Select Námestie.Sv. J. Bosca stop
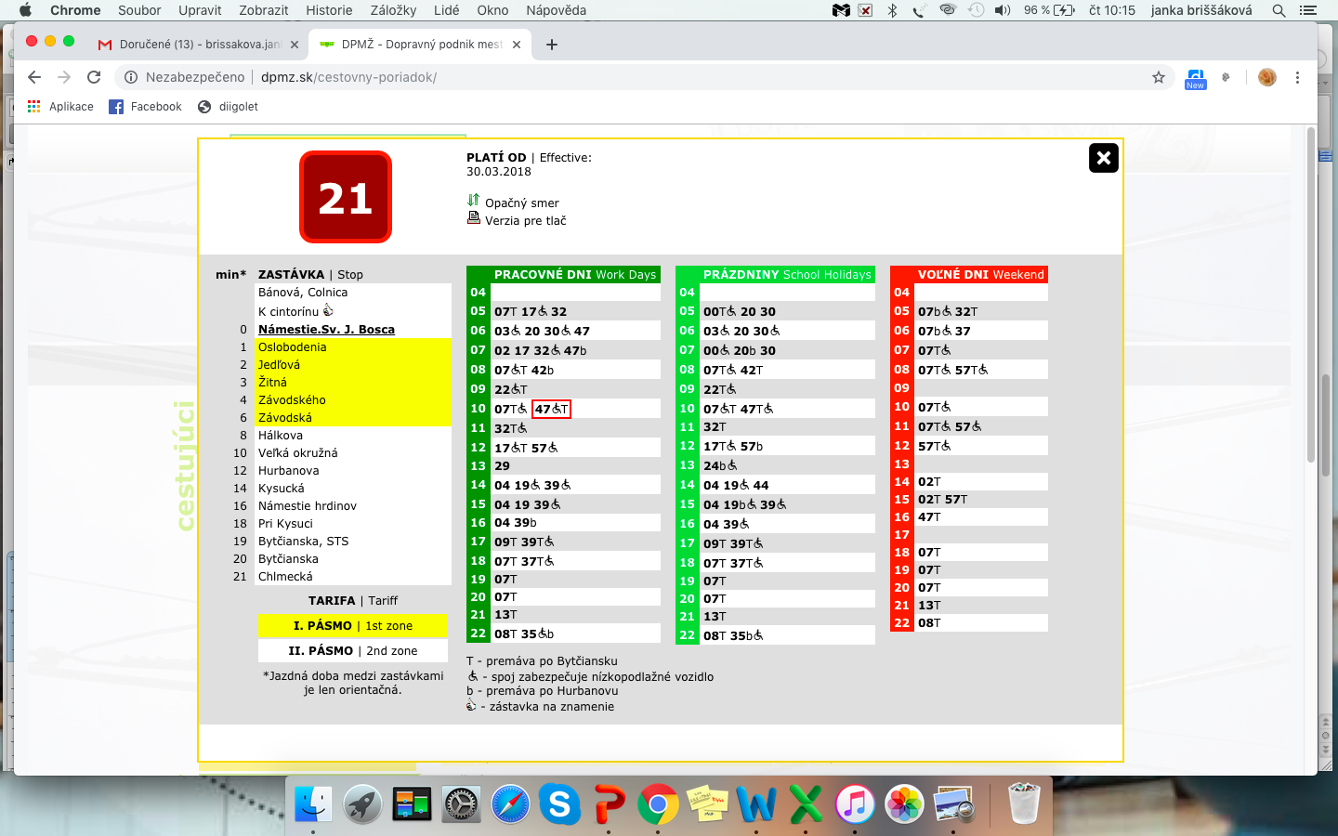Viewport: 1338px width, 836px height. click(x=326, y=330)
